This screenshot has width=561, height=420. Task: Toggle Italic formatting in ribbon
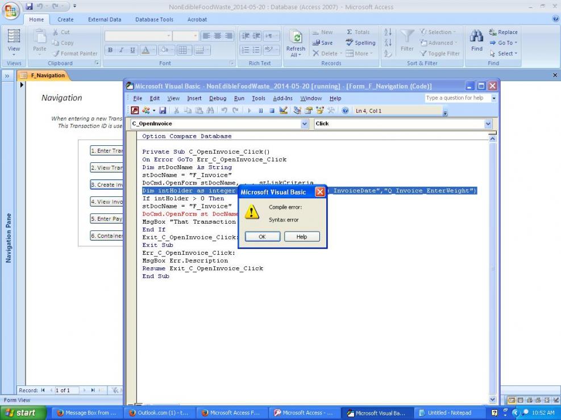click(121, 50)
